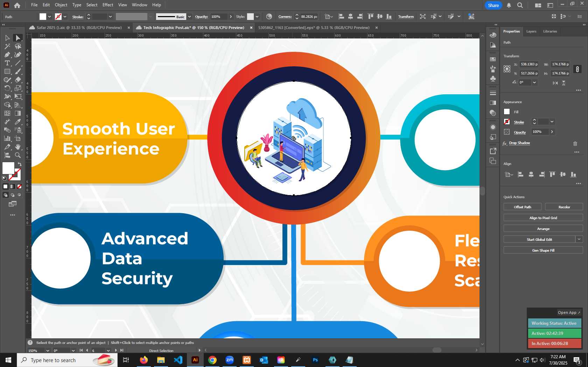Switch to the Libraries panel tab
Image resolution: width=588 pixels, height=367 pixels.
550,31
